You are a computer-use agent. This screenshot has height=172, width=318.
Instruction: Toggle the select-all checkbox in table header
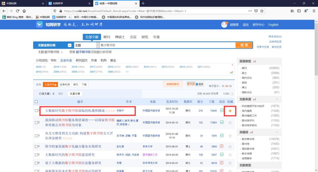[x=36, y=102]
